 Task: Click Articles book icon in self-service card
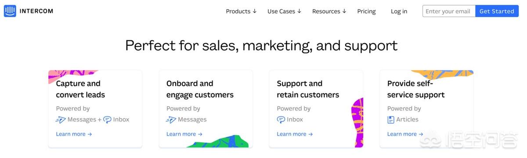click(391, 119)
